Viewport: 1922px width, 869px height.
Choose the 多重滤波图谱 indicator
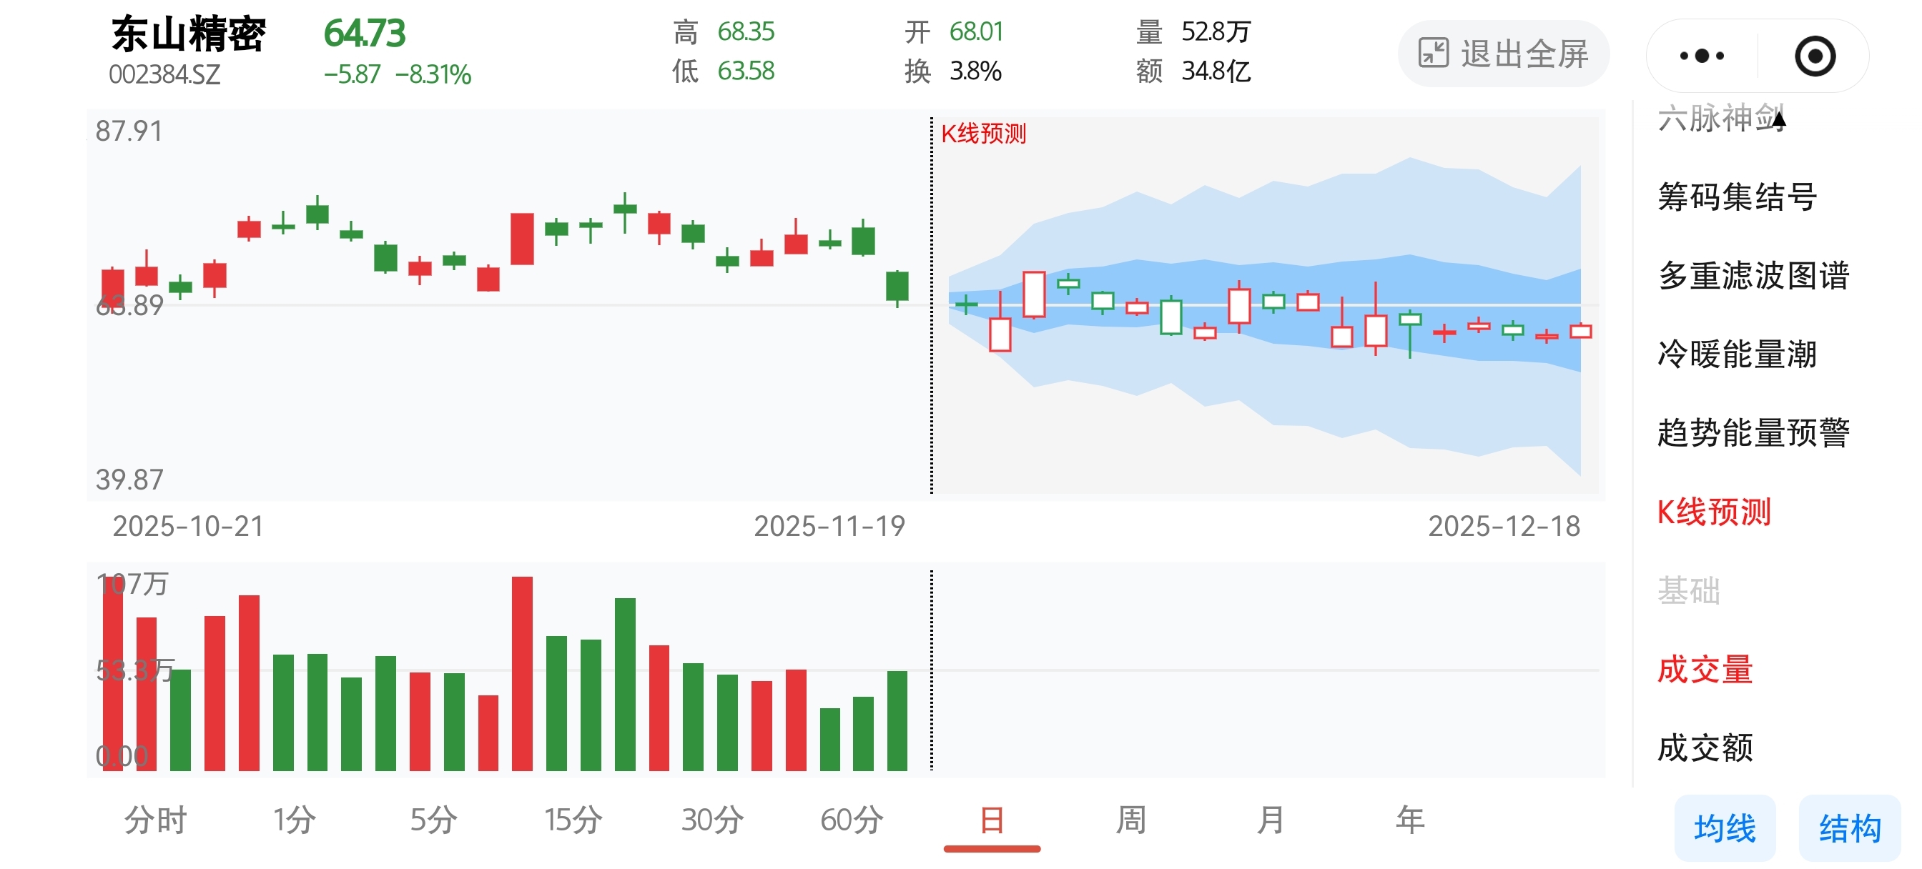[1753, 275]
